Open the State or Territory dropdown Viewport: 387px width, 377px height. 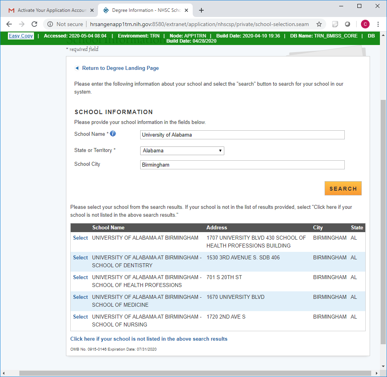coord(182,150)
